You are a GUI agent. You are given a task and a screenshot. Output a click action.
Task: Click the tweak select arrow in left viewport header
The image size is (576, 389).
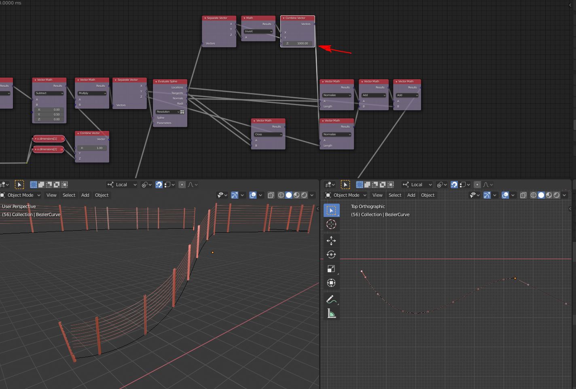[19, 185]
